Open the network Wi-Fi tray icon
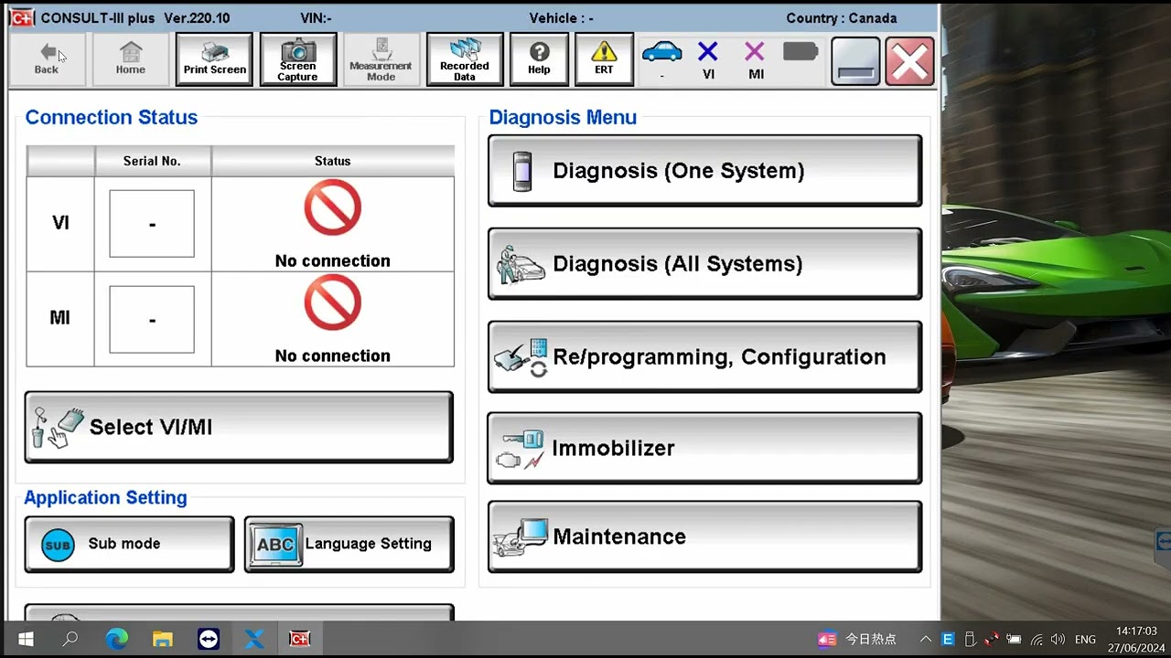The image size is (1171, 658). point(1037,639)
